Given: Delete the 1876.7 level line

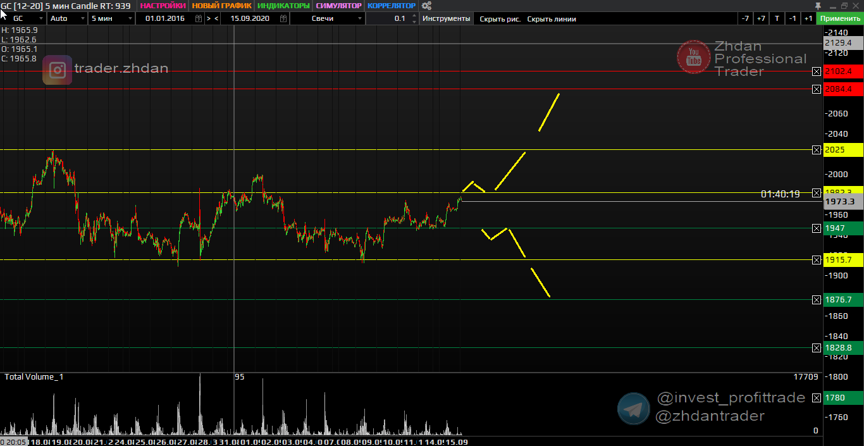Looking at the screenshot, I should [816, 300].
